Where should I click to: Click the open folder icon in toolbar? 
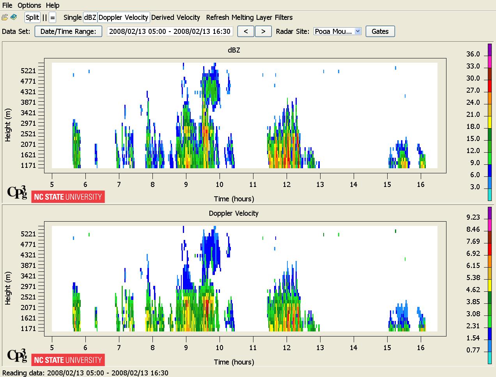(x=5, y=18)
